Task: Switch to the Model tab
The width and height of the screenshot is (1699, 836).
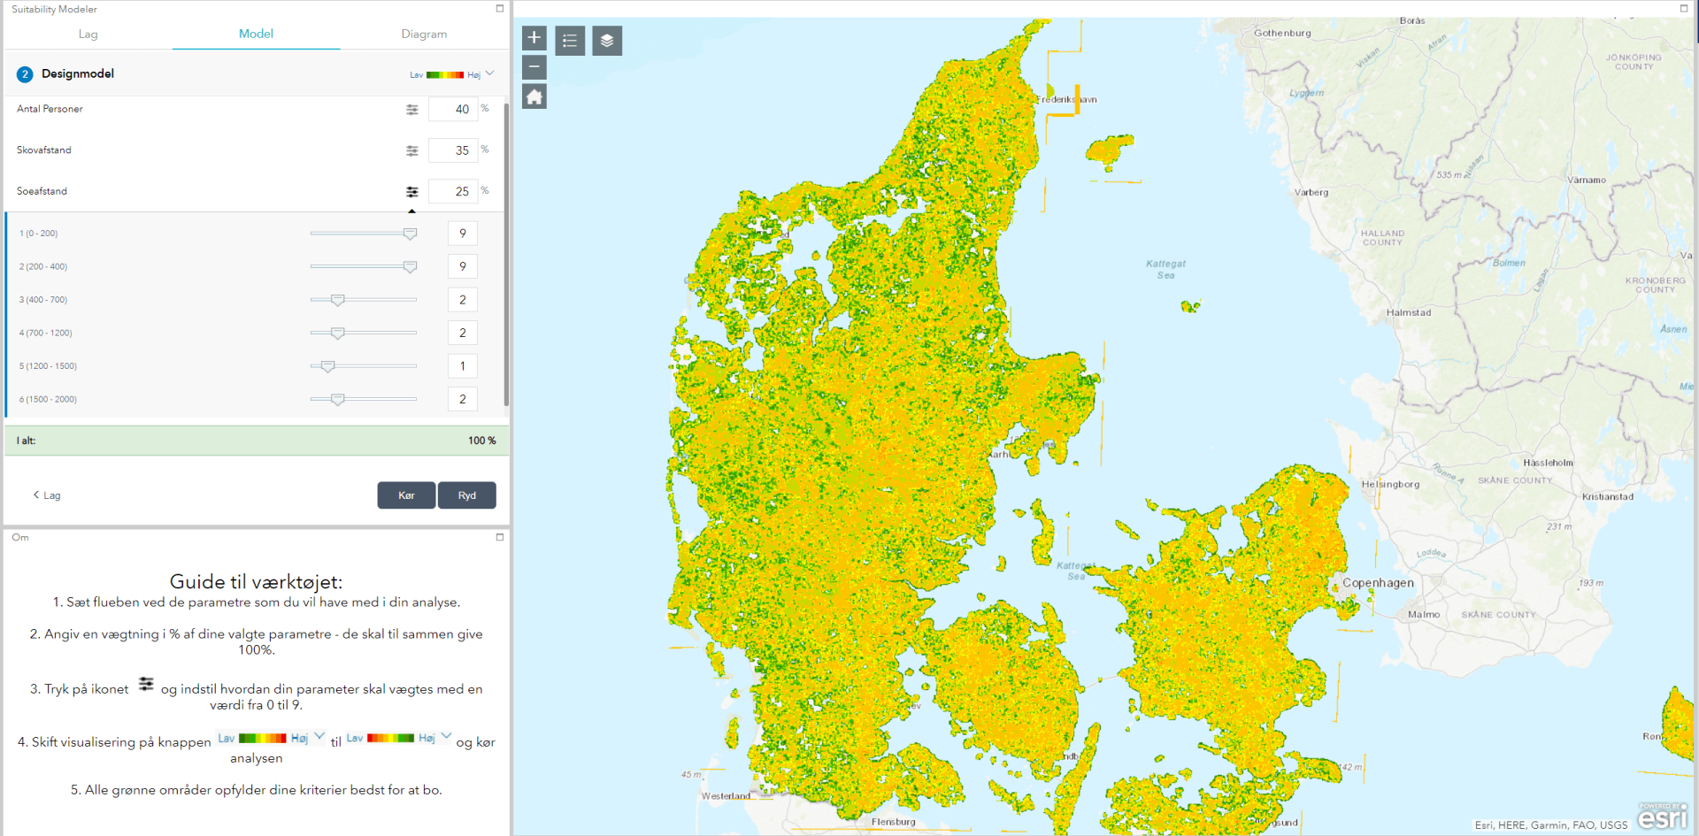Action: point(256,35)
